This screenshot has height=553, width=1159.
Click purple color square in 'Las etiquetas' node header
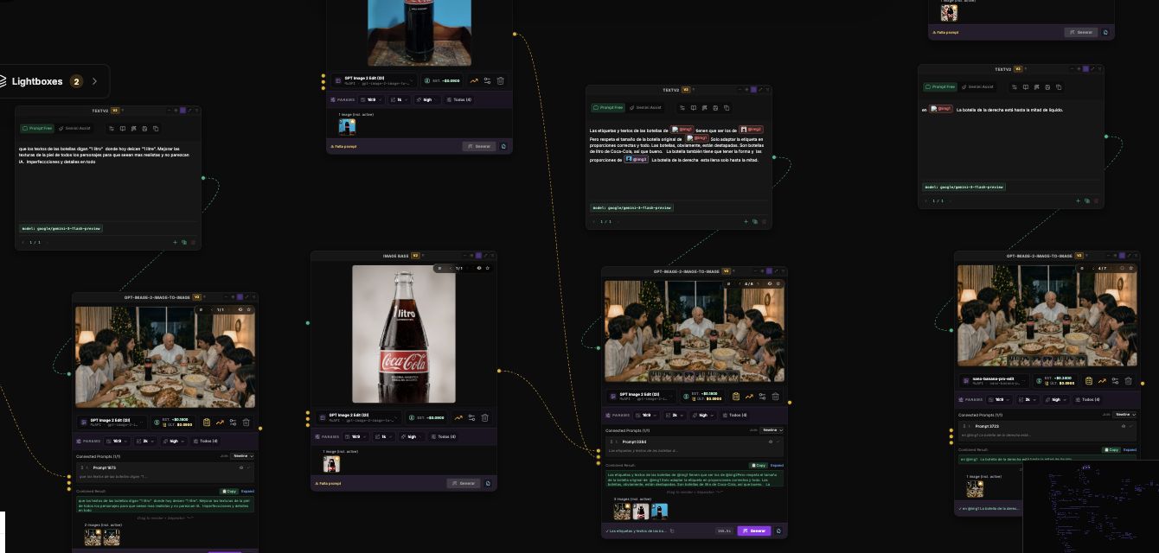(754, 89)
